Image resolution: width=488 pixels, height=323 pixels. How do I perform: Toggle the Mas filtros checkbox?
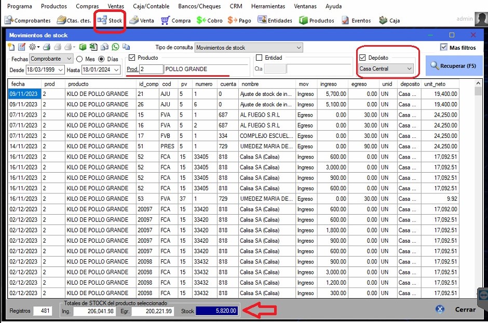click(x=444, y=47)
